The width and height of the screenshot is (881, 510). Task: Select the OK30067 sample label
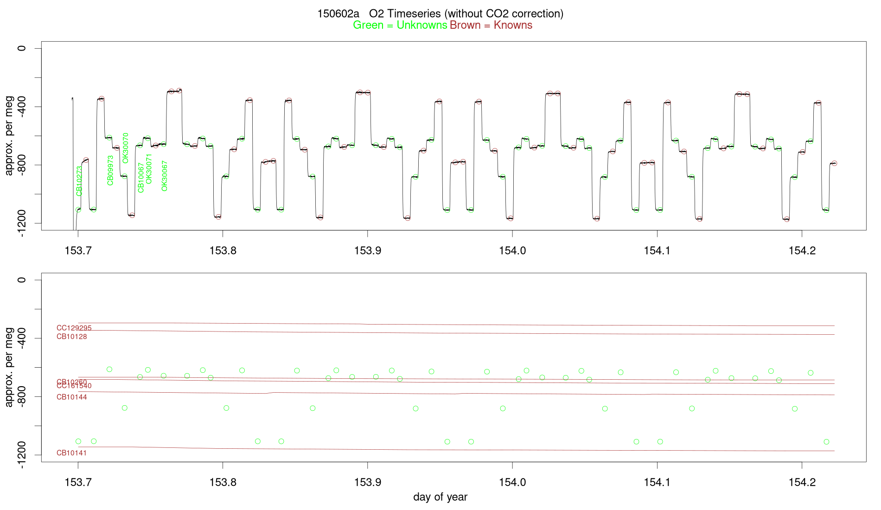pyautogui.click(x=164, y=176)
